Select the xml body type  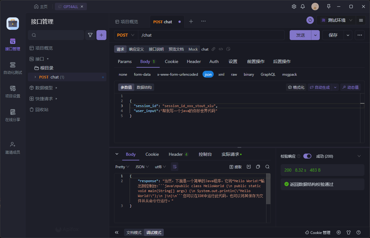coord(221,74)
